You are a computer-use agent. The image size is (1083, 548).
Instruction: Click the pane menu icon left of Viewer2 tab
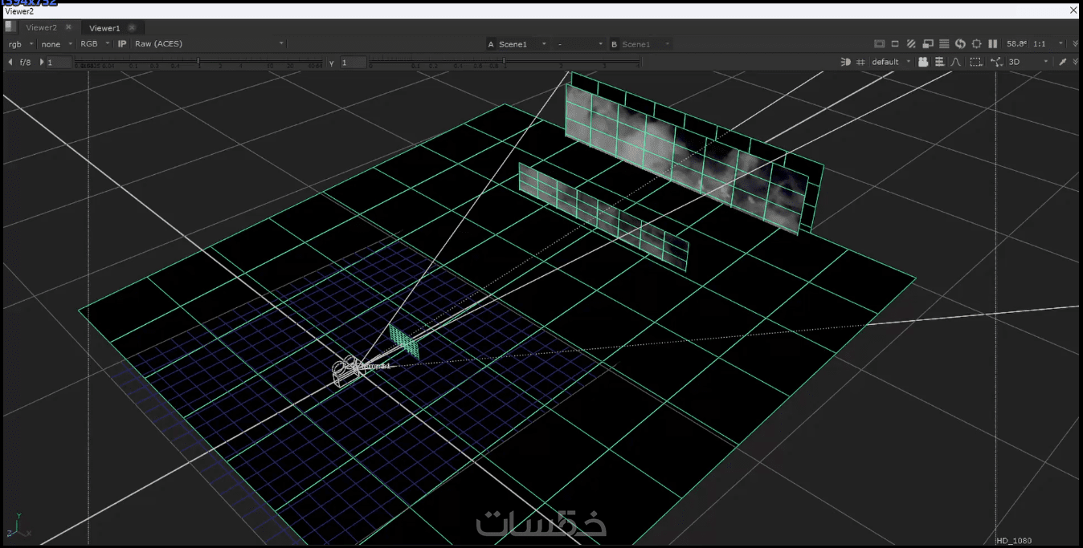(x=10, y=26)
